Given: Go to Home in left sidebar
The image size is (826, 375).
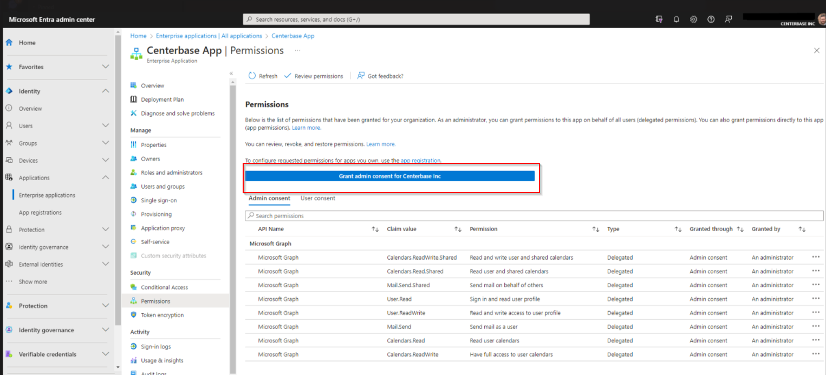Looking at the screenshot, I should [27, 43].
